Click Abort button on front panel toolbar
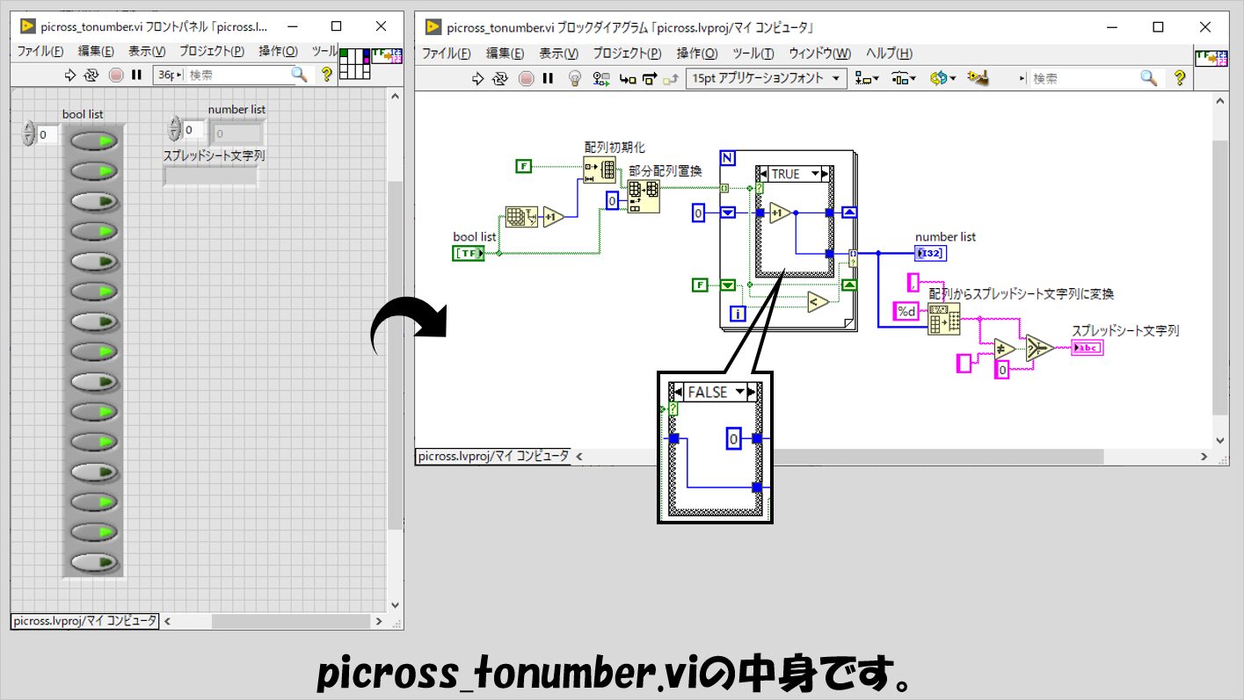Viewport: 1244px width, 700px height. tap(116, 75)
